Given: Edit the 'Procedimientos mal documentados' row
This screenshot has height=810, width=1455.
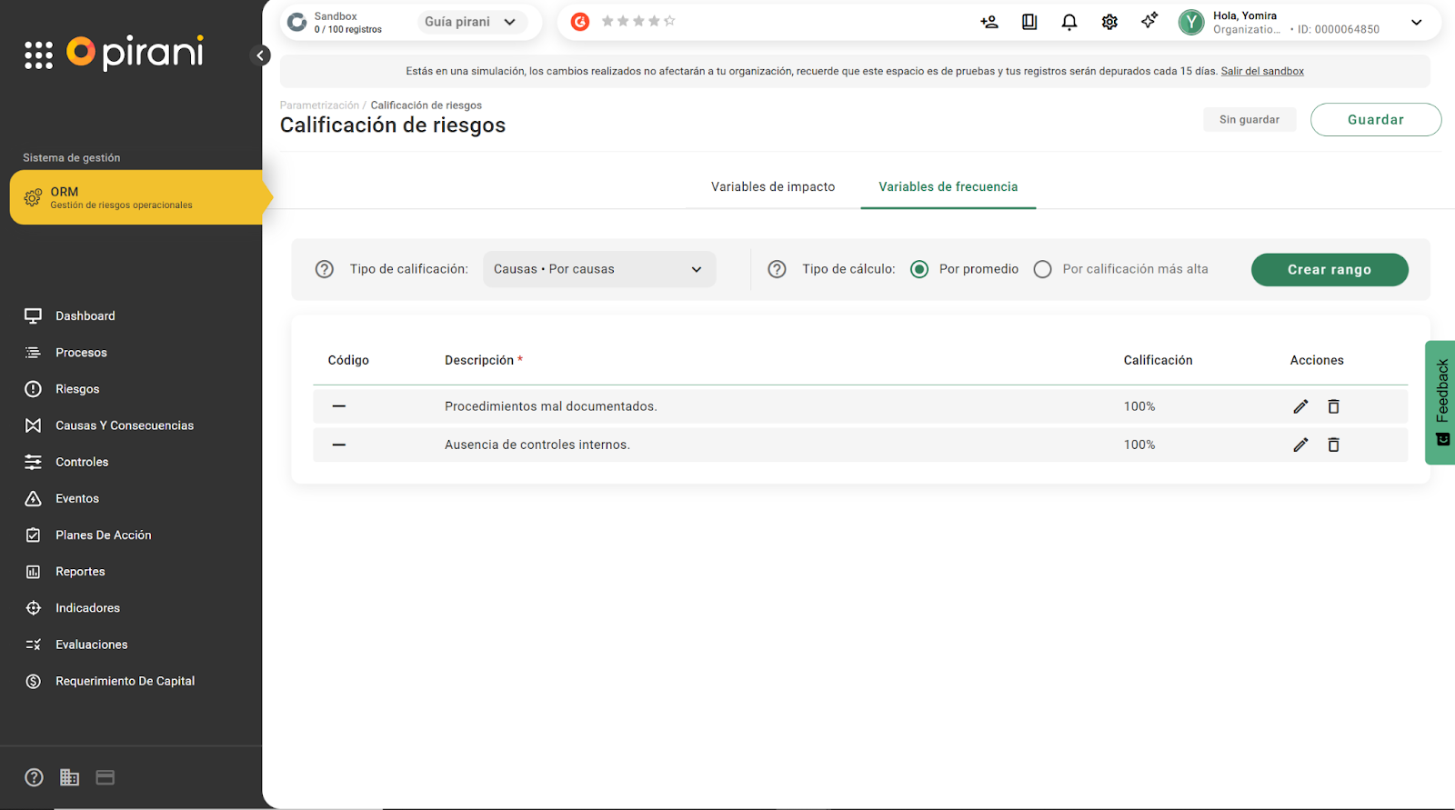Looking at the screenshot, I should (x=1300, y=406).
